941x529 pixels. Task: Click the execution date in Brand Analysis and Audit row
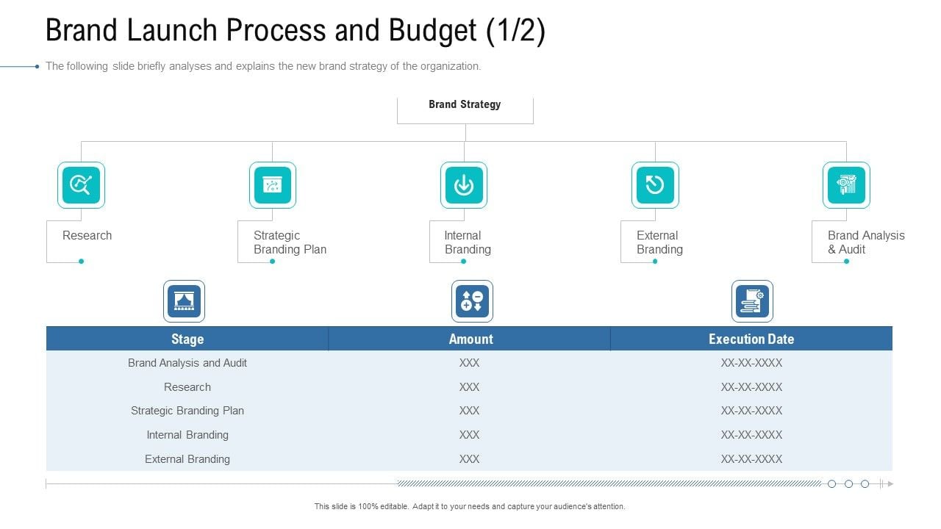[751, 363]
